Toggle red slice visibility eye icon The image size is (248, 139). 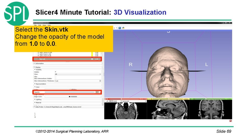tap(110, 101)
